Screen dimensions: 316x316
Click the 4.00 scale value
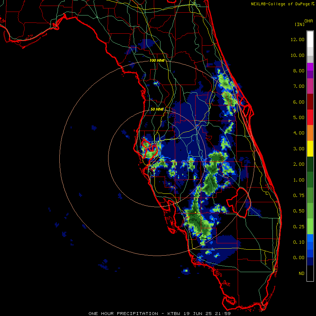coord(299,133)
